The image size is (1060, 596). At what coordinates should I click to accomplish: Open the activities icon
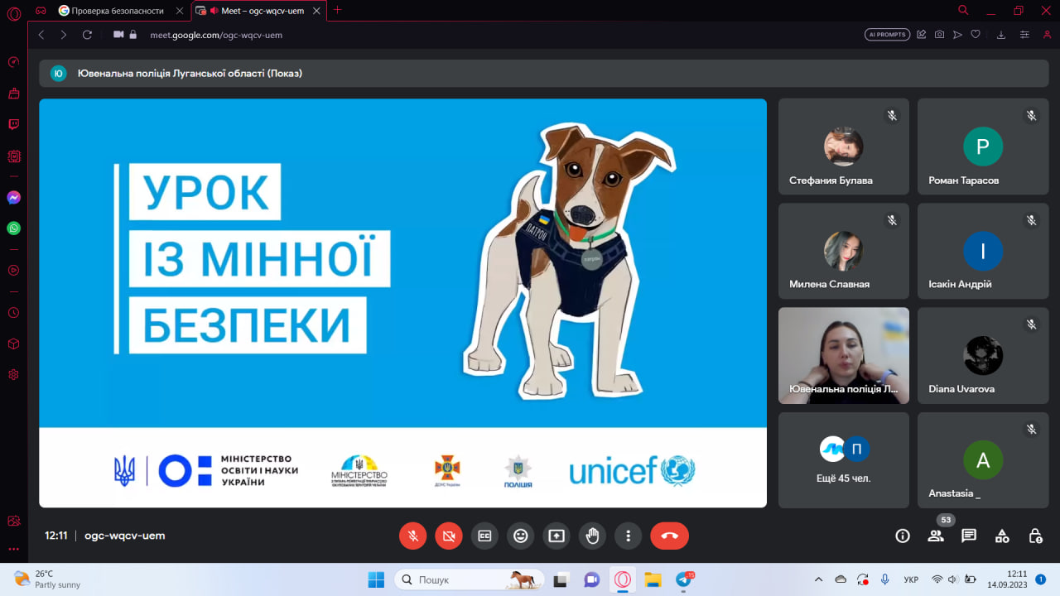click(1002, 536)
